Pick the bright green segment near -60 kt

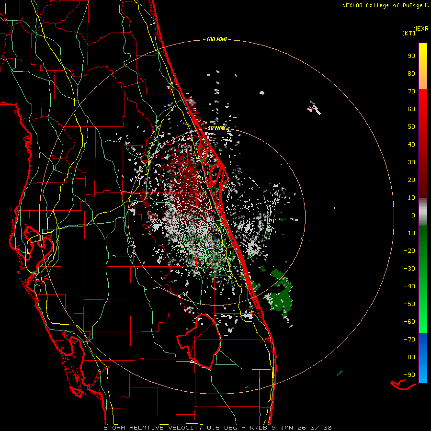tap(423, 322)
